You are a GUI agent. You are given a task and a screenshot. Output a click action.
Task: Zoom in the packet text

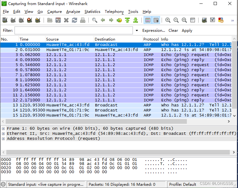168,20
